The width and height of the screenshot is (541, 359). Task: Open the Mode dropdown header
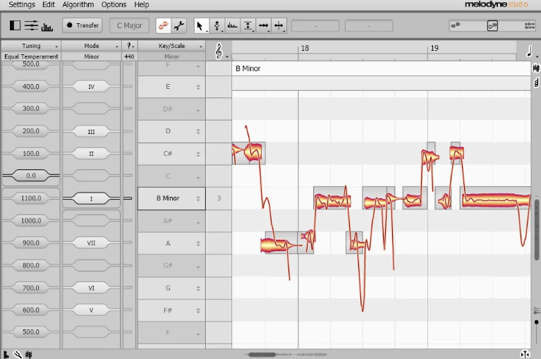(92, 46)
